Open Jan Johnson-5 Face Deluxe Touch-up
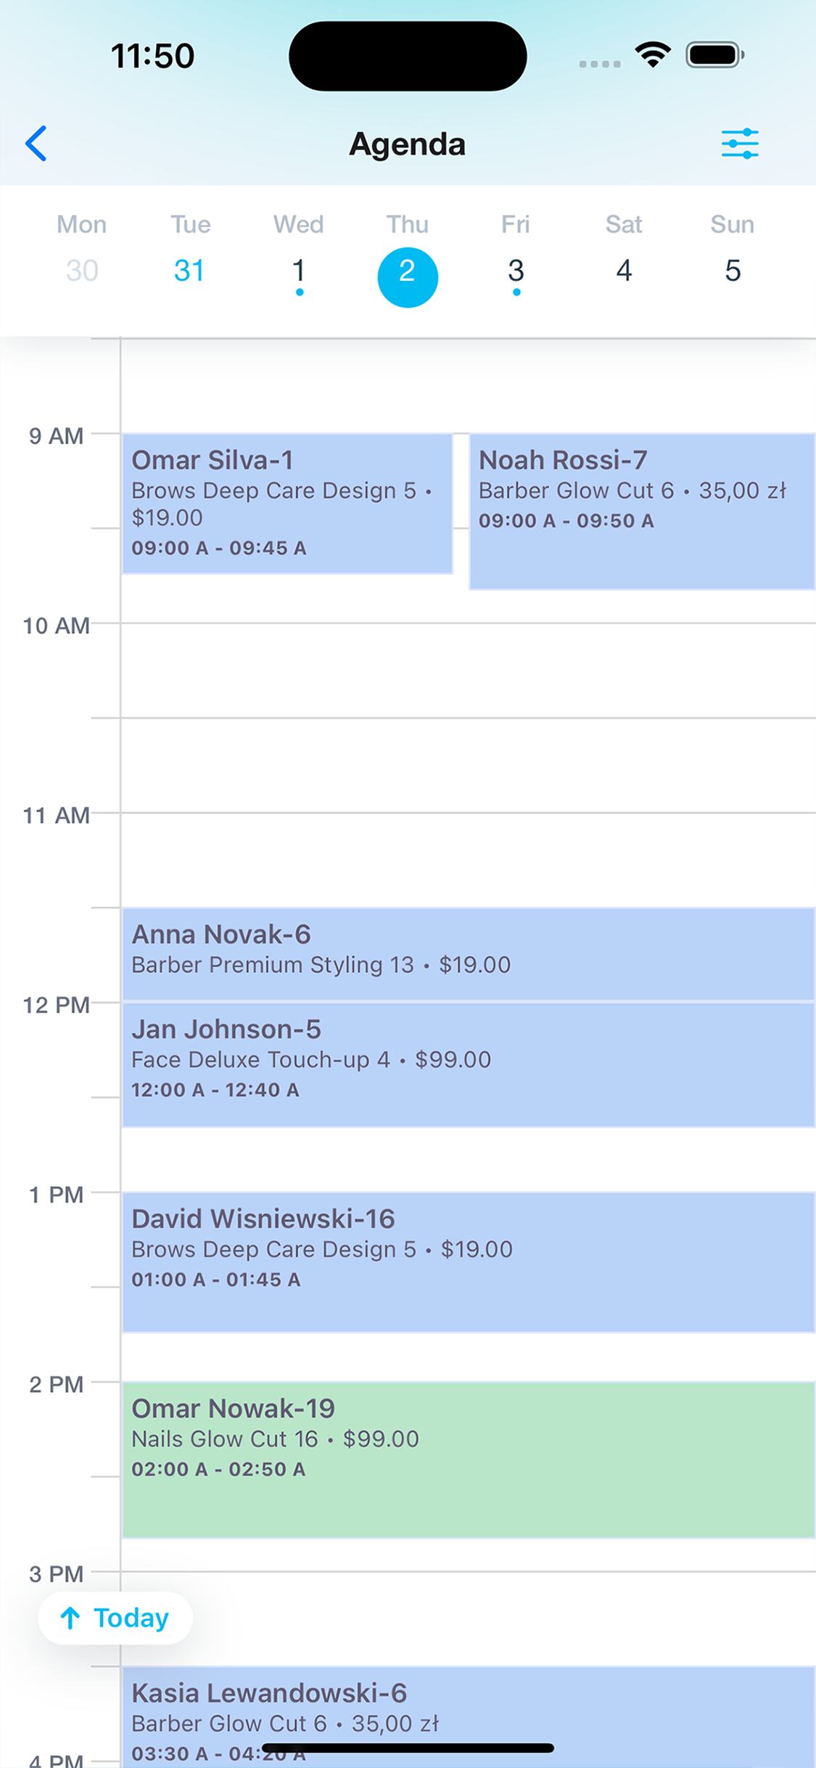816x1768 pixels. coord(469,1065)
